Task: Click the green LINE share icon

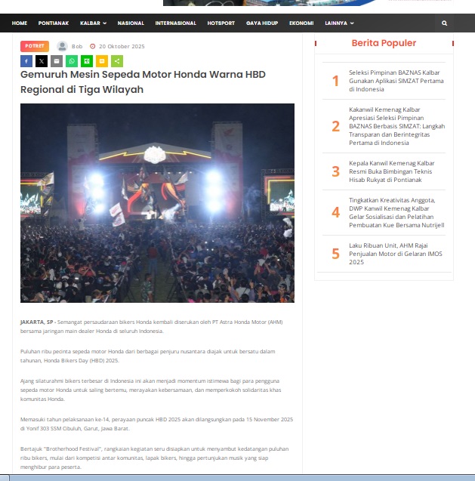Action: pyautogui.click(x=87, y=61)
